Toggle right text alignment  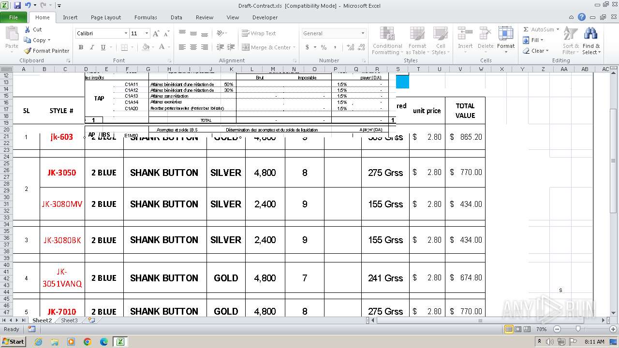tap(205, 47)
